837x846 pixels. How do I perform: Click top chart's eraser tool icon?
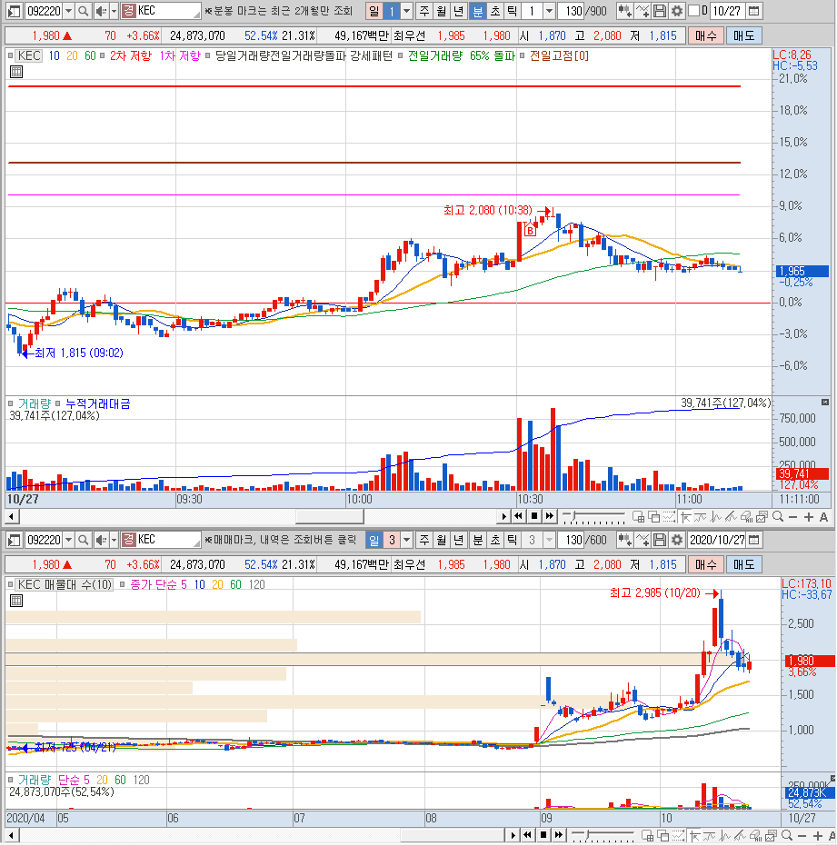tap(747, 517)
